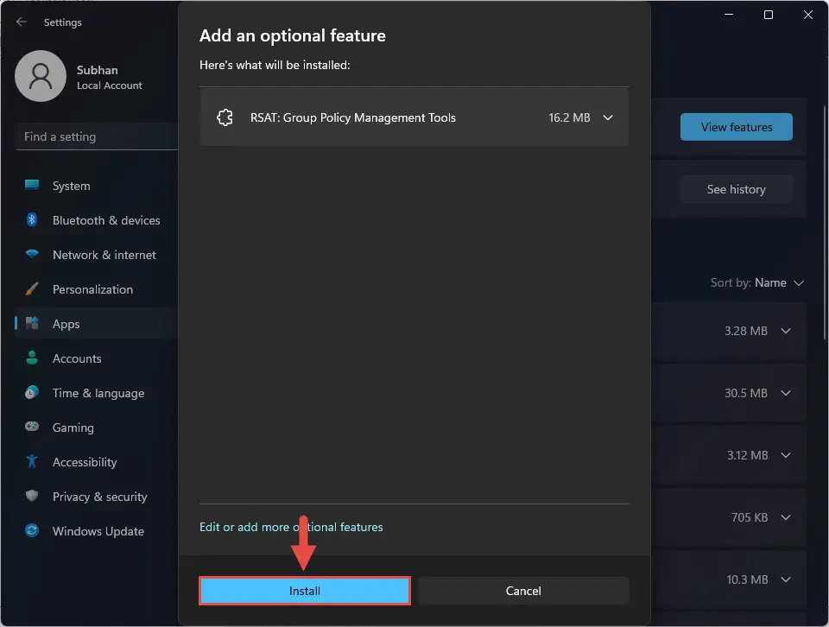Minimize the Settings window
The height and width of the screenshot is (627, 829).
click(x=729, y=15)
